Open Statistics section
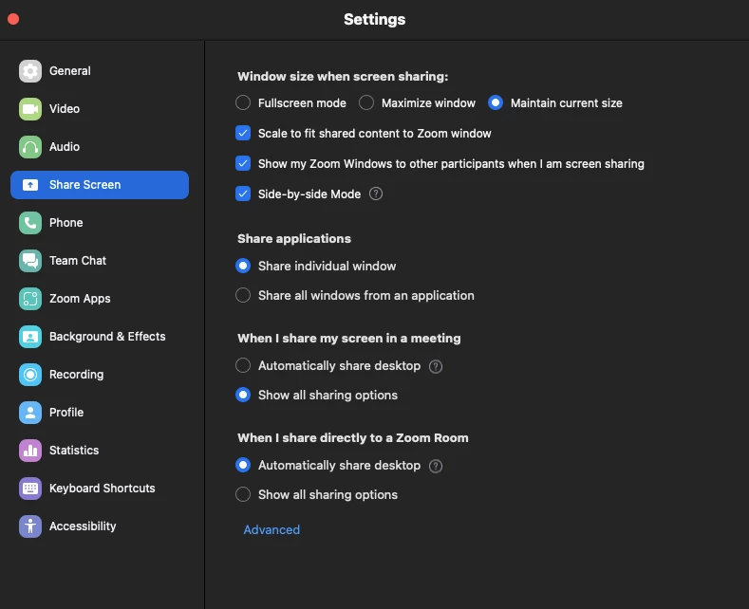This screenshot has width=749, height=609. click(100, 451)
